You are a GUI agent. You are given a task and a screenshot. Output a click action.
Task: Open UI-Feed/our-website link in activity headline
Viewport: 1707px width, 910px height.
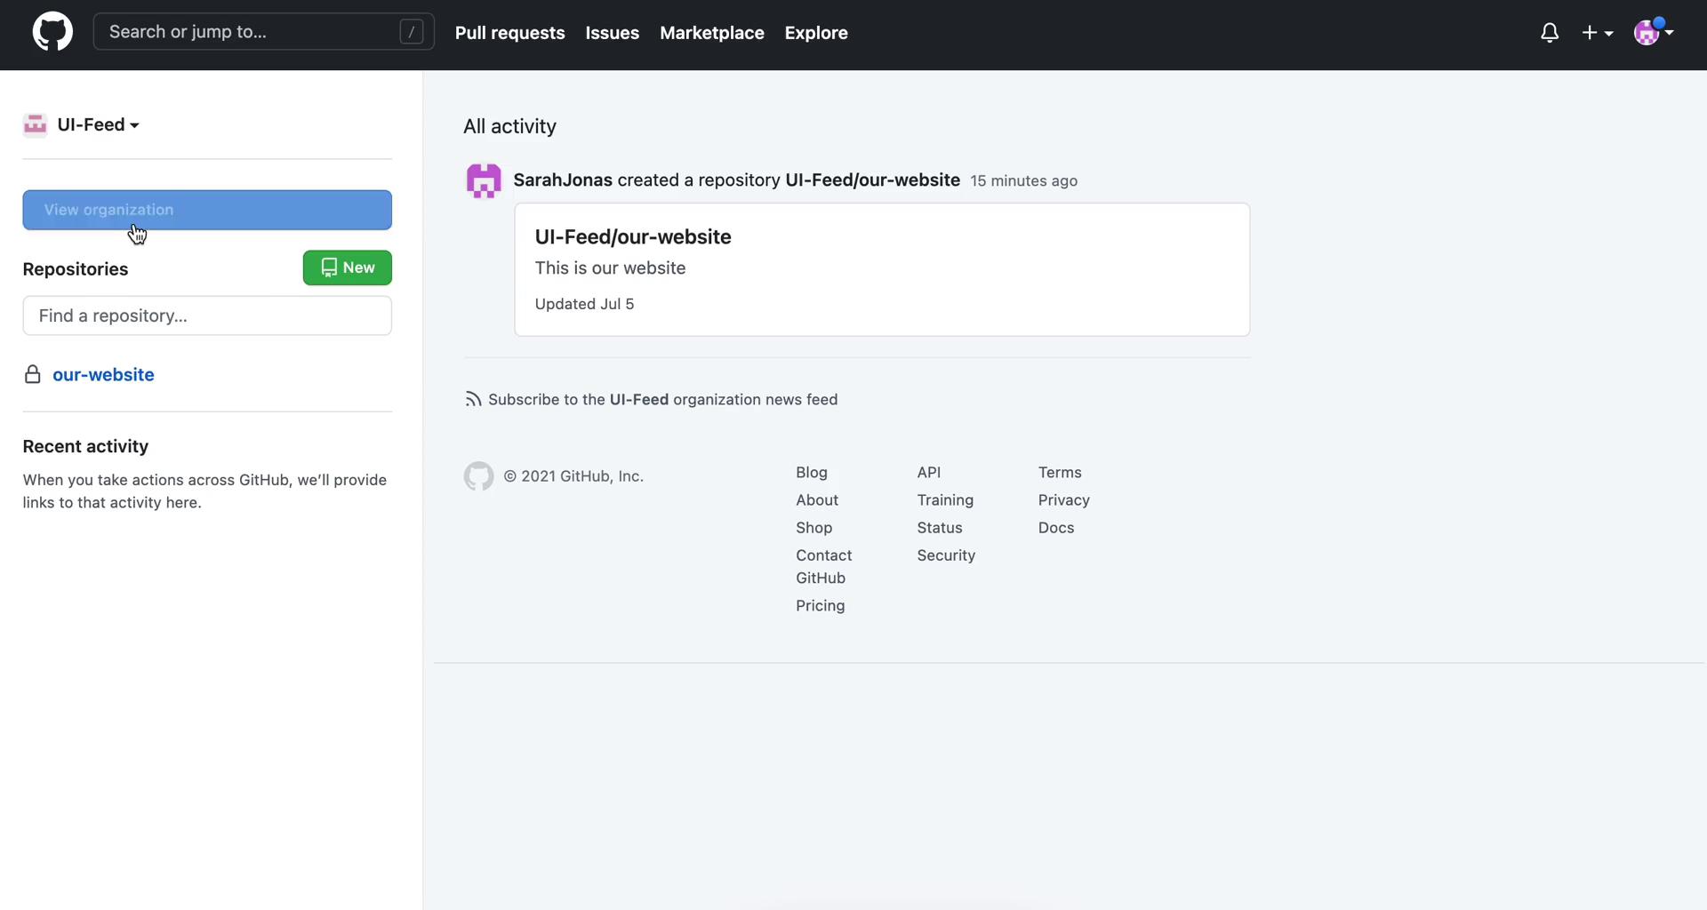tap(873, 180)
